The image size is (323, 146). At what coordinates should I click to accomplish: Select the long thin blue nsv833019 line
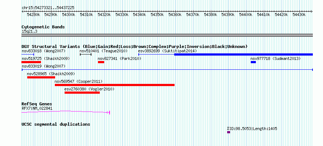(x=167, y=70)
